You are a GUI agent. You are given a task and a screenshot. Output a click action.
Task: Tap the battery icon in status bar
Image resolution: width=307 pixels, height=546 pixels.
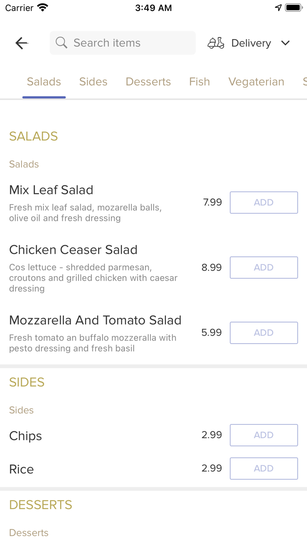coord(293,8)
